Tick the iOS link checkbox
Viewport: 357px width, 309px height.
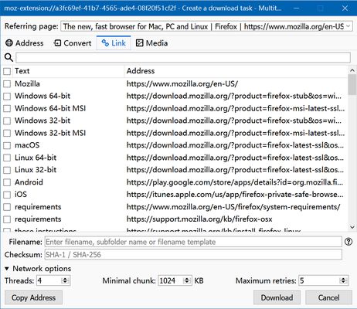tap(7, 195)
